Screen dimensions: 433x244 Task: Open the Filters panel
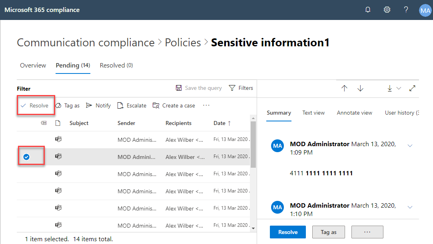pyautogui.click(x=241, y=88)
